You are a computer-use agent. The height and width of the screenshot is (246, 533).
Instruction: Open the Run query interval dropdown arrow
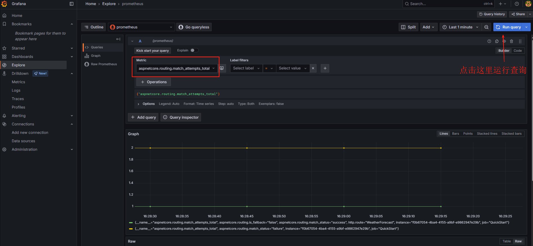click(527, 27)
